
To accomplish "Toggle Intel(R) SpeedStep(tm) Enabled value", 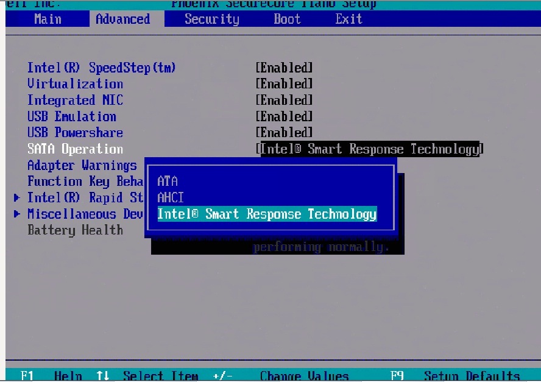I will (x=284, y=68).
